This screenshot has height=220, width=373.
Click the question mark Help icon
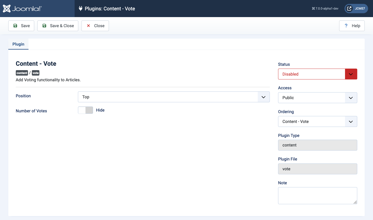(x=346, y=26)
